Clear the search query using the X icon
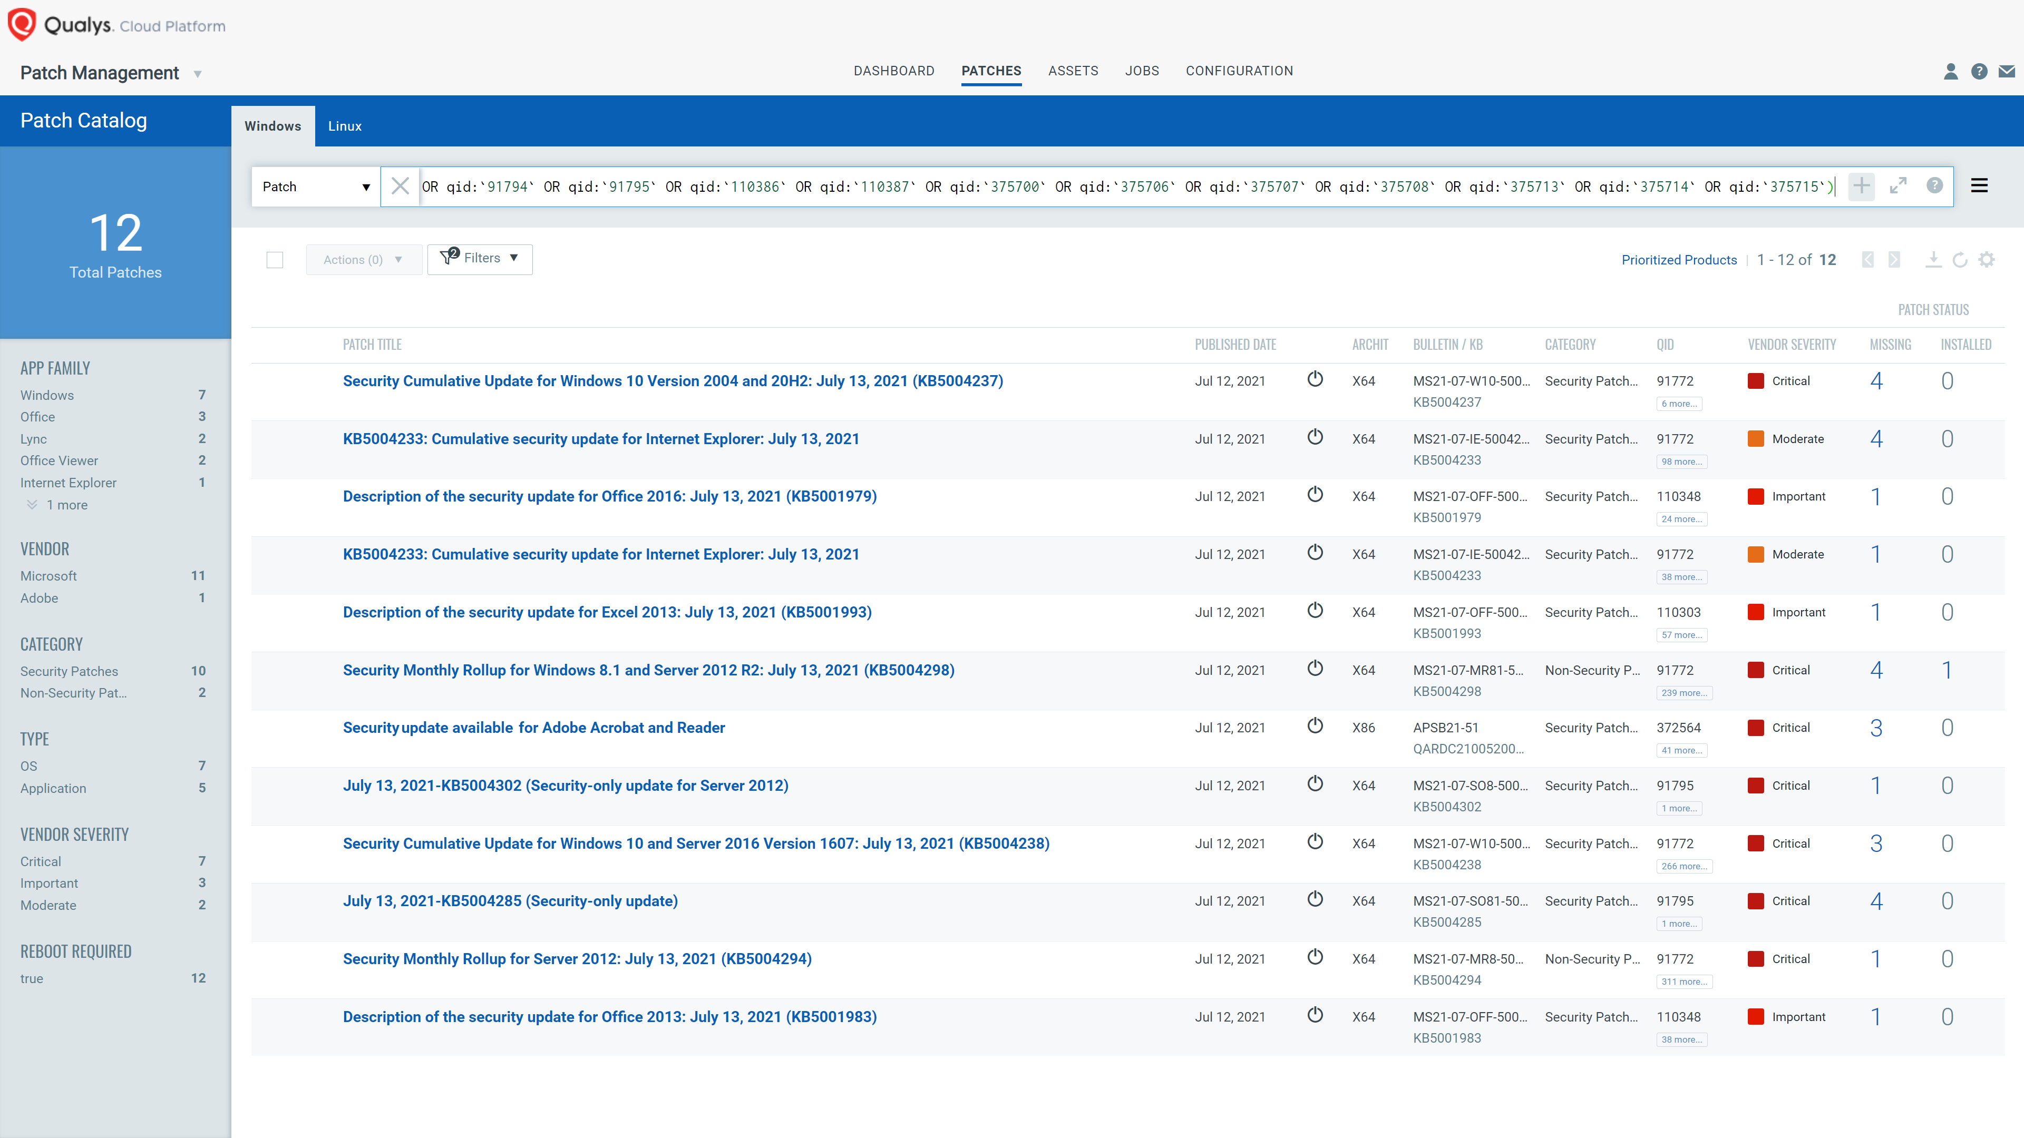2024x1138 pixels. 401,186
